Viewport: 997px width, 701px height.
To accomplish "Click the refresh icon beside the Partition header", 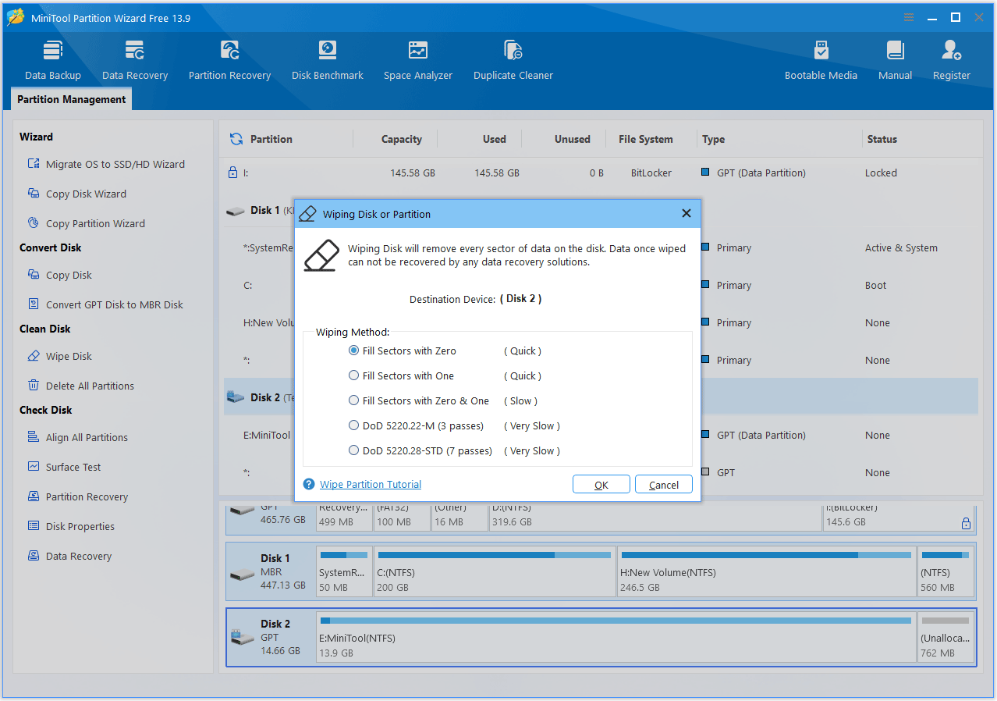I will [x=236, y=139].
